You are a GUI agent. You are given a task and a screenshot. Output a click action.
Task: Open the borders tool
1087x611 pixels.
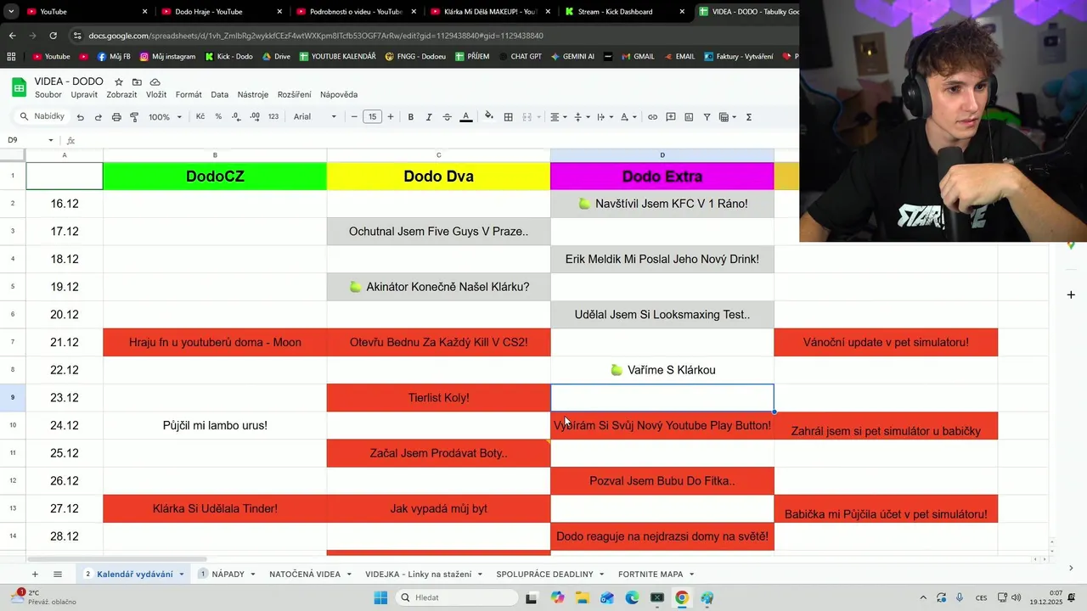click(x=509, y=117)
